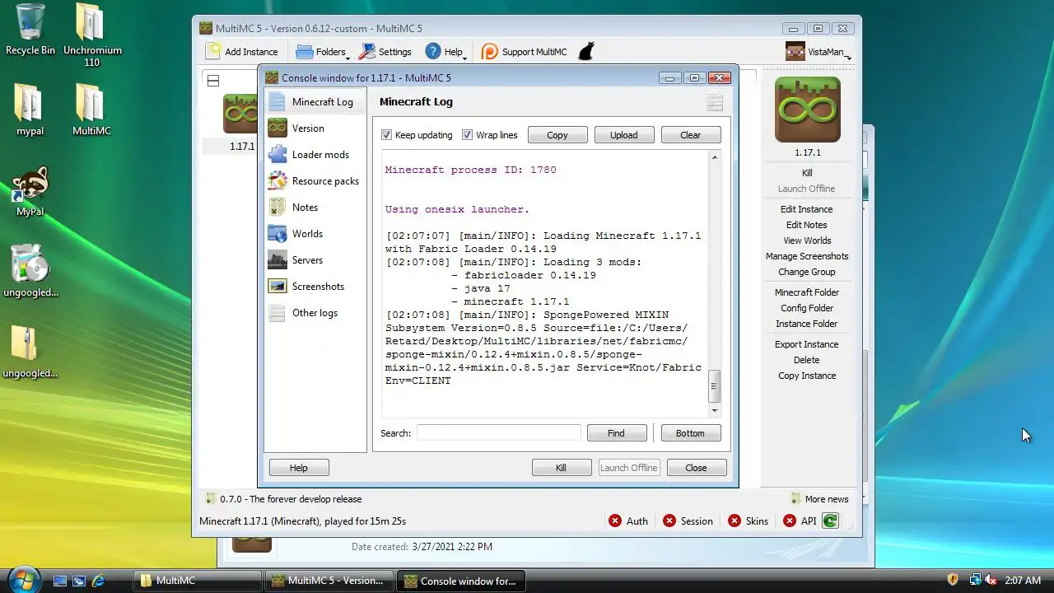1054x593 pixels.
Task: Click the Copy log button
Action: coord(557,135)
